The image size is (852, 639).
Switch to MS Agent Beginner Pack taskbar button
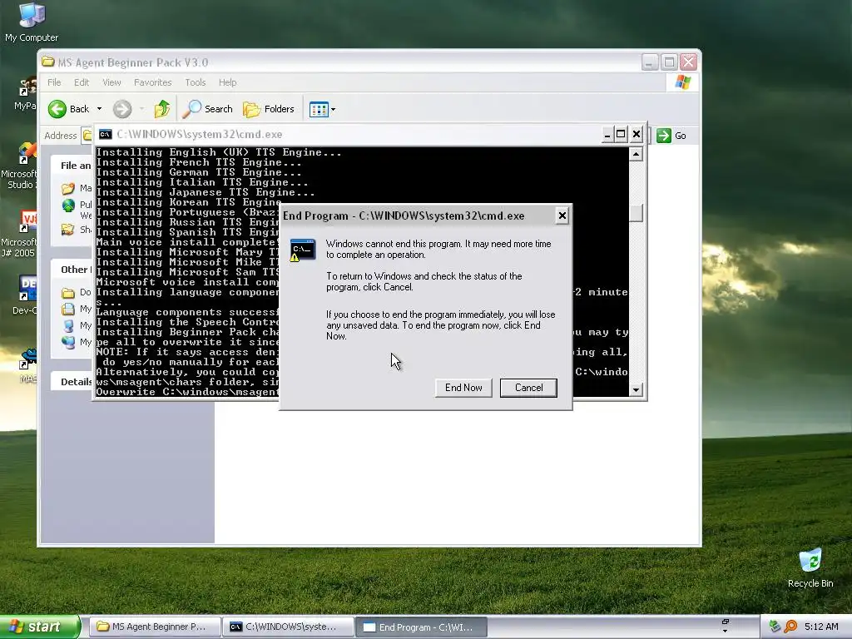pyautogui.click(x=154, y=627)
